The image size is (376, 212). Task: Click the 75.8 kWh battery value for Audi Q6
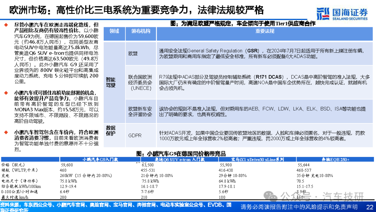pos(150,181)
